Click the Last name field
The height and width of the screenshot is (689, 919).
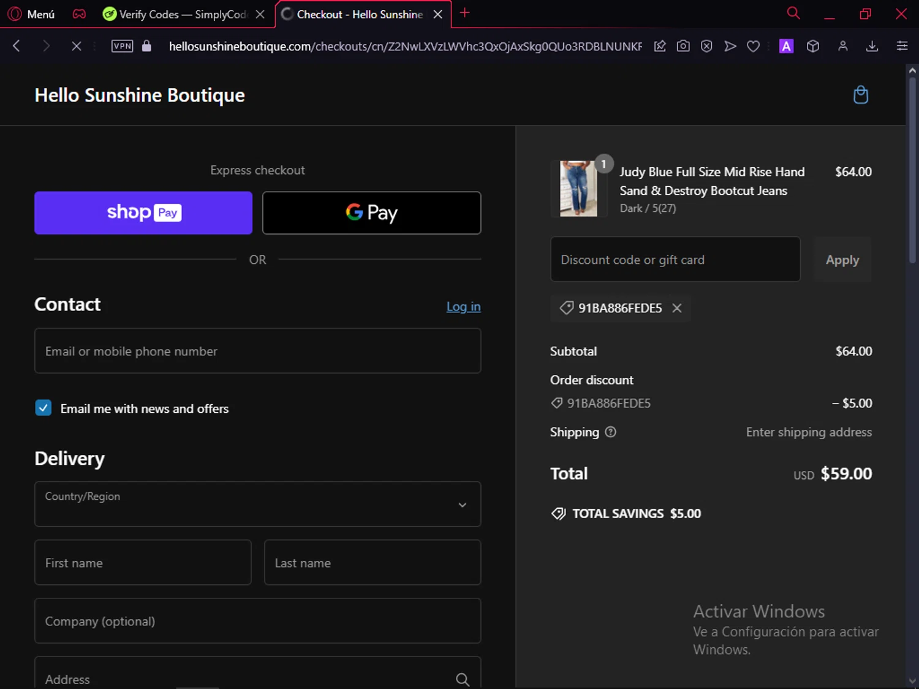[x=373, y=562]
